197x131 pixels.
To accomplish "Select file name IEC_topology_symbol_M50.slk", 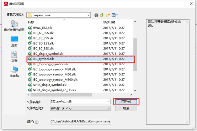I will [54, 74].
